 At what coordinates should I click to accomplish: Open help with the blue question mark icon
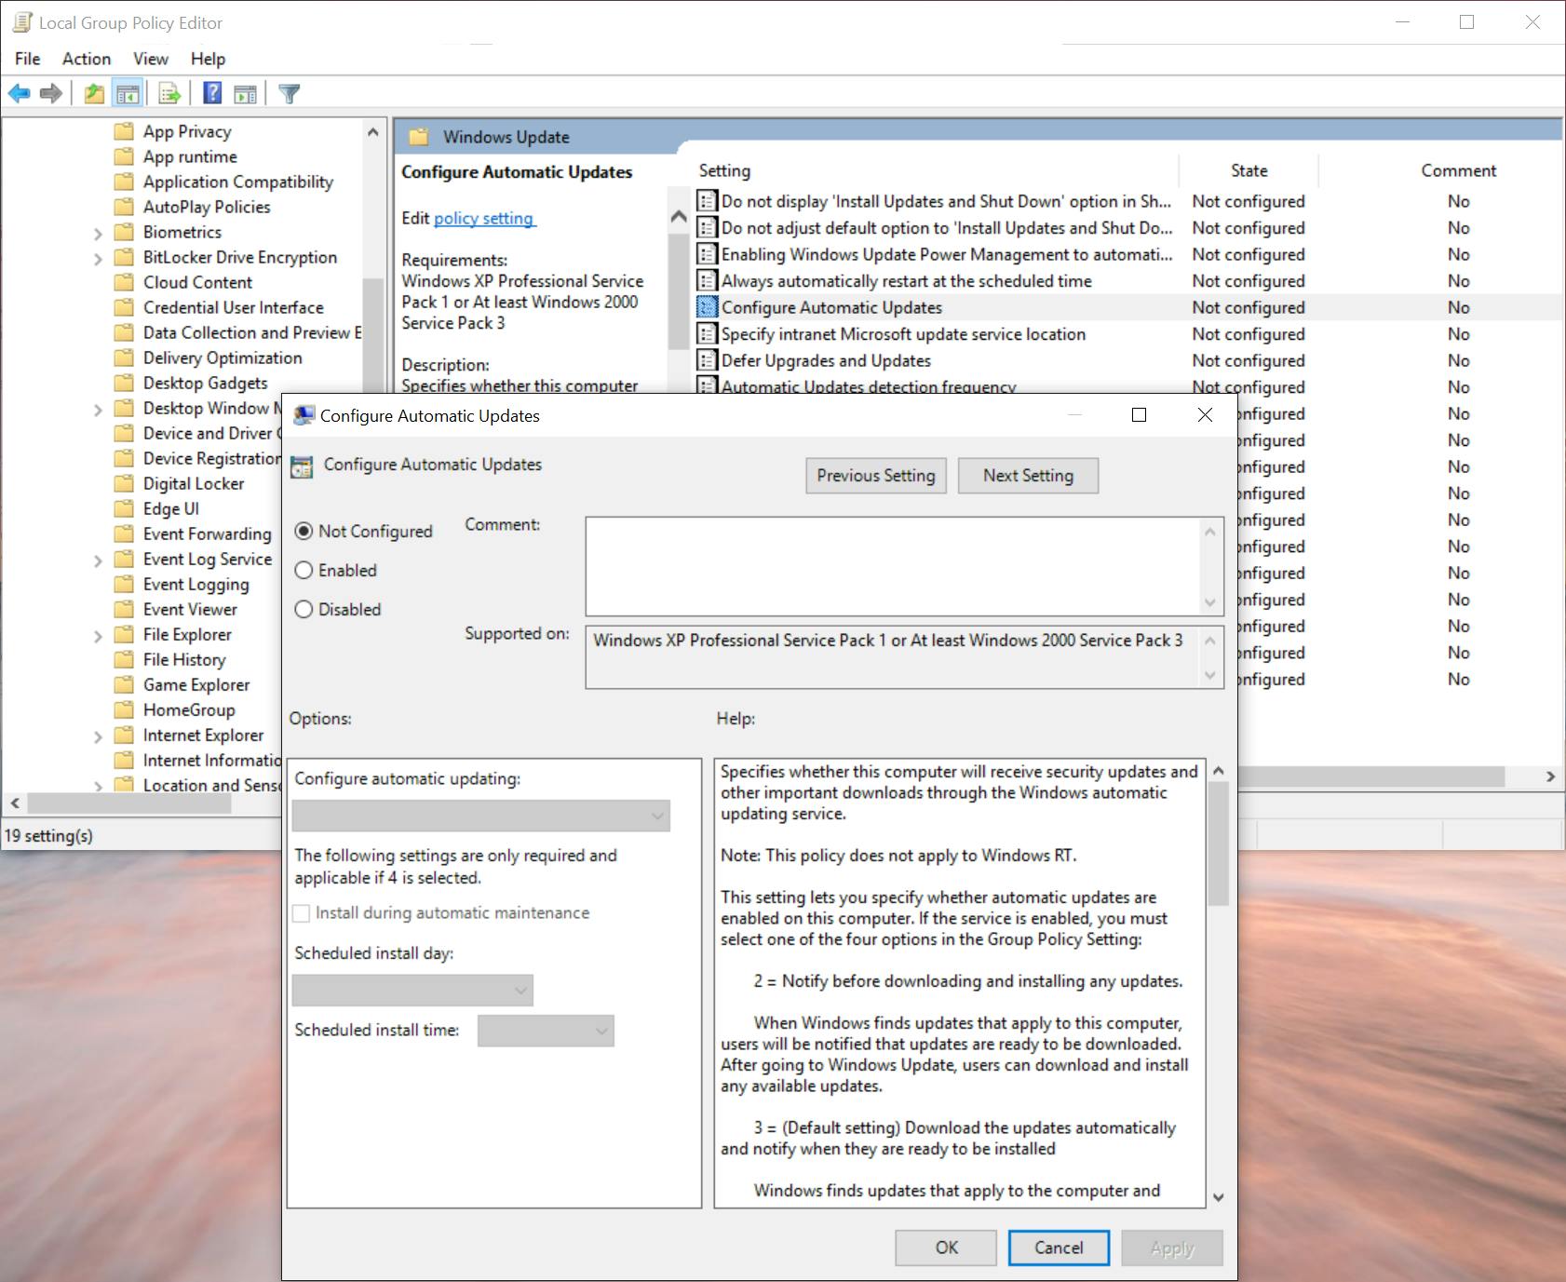tap(212, 93)
